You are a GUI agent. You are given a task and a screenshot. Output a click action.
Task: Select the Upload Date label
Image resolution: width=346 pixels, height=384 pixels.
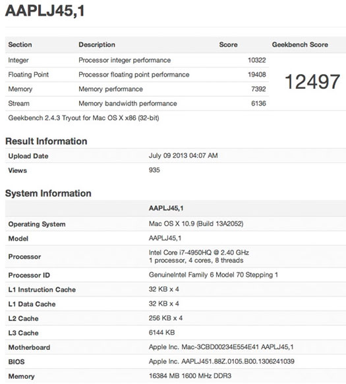click(28, 156)
